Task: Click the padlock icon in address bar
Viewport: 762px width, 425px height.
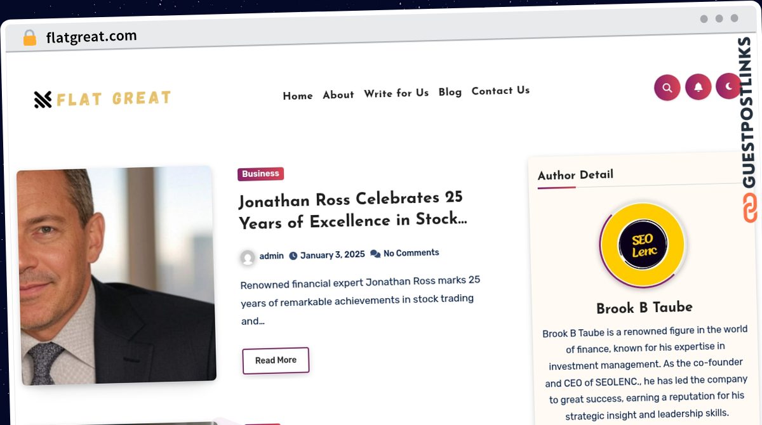Action: coord(30,37)
